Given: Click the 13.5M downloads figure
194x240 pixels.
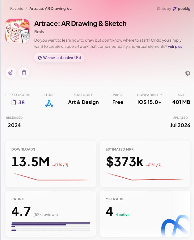Looking at the screenshot, I should pos(30,162).
